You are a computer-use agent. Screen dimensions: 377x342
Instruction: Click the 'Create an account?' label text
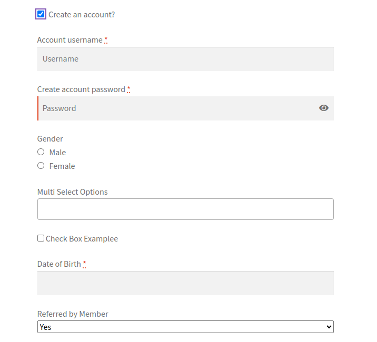(82, 15)
